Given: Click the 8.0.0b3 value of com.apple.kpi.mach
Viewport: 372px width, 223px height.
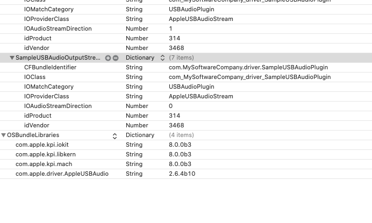Looking at the screenshot, I should click(180, 164).
